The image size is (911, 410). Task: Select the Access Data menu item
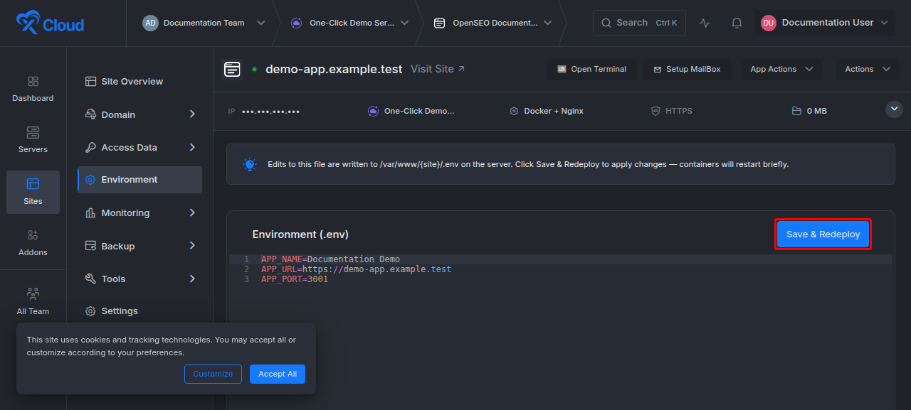139,147
